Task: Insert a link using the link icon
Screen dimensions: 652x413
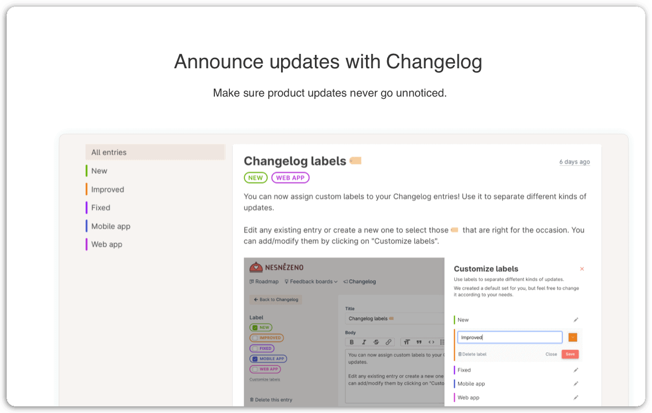Action: click(x=388, y=343)
